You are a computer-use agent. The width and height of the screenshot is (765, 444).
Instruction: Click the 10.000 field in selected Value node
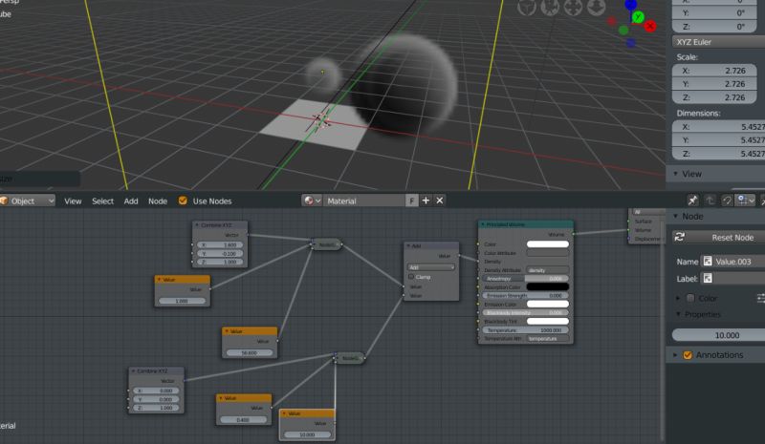(x=307, y=434)
